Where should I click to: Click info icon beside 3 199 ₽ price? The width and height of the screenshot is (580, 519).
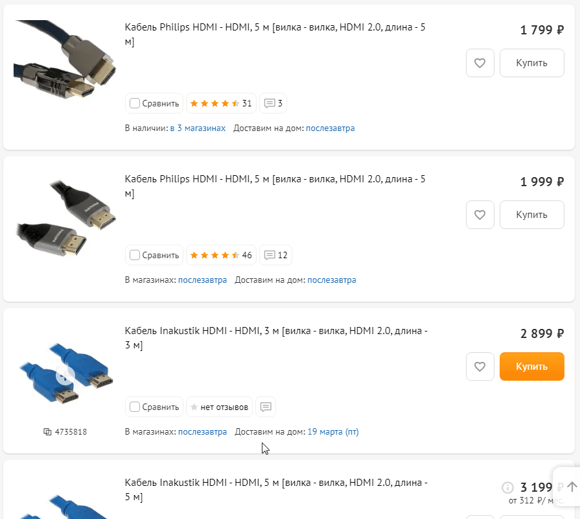coord(508,487)
